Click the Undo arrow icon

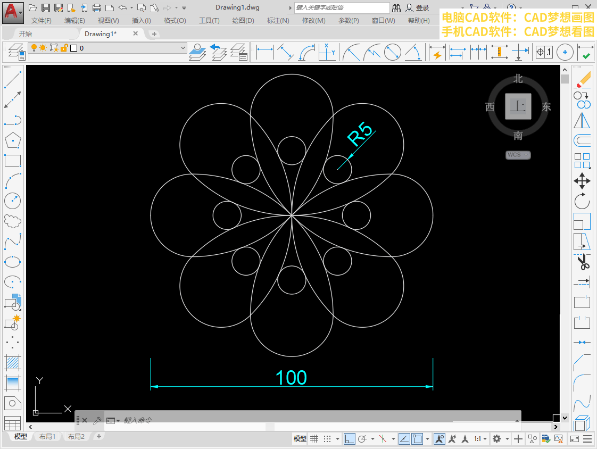pos(122,7)
